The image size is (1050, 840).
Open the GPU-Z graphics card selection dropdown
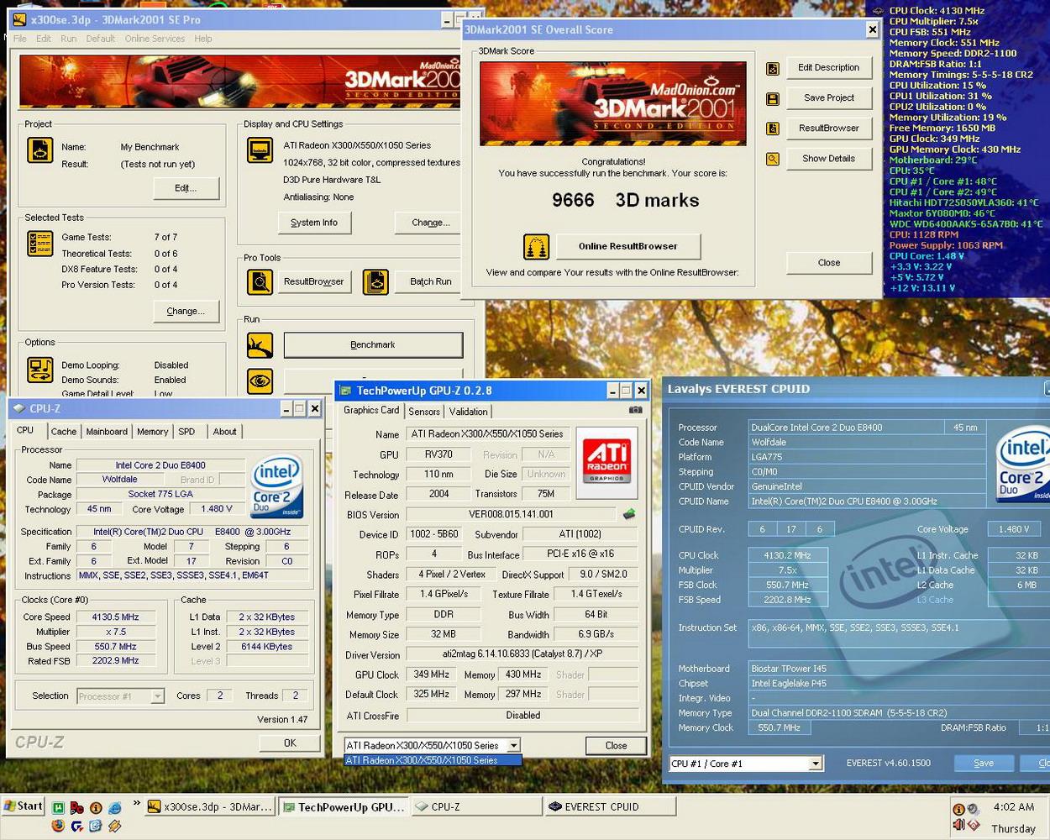pos(513,745)
